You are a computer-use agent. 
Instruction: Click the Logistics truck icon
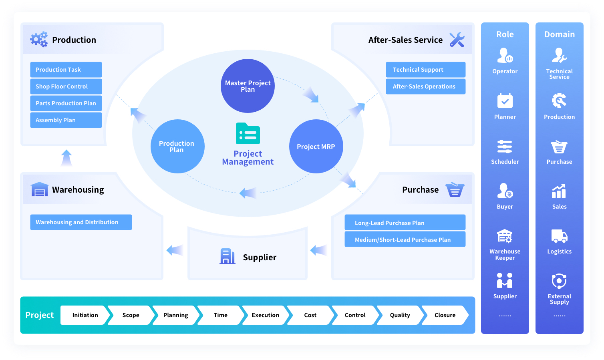tap(559, 236)
